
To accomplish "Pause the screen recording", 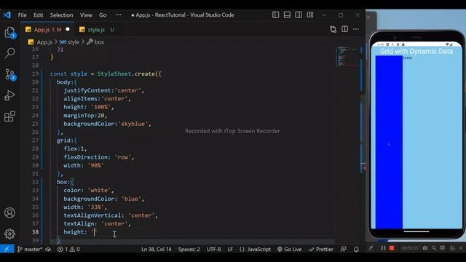I will 383,247.
